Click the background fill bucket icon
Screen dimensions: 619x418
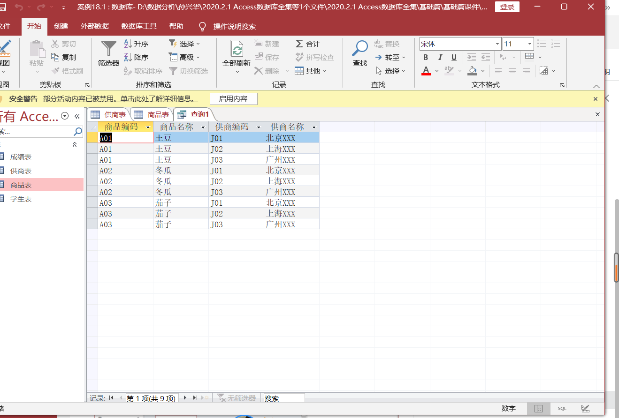[472, 71]
